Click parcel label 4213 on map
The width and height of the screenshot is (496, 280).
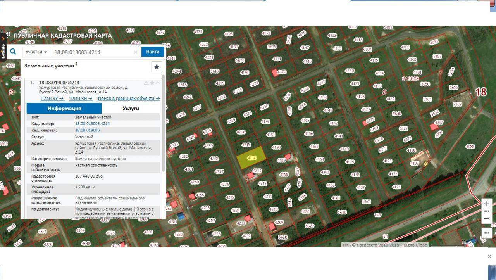point(257,171)
